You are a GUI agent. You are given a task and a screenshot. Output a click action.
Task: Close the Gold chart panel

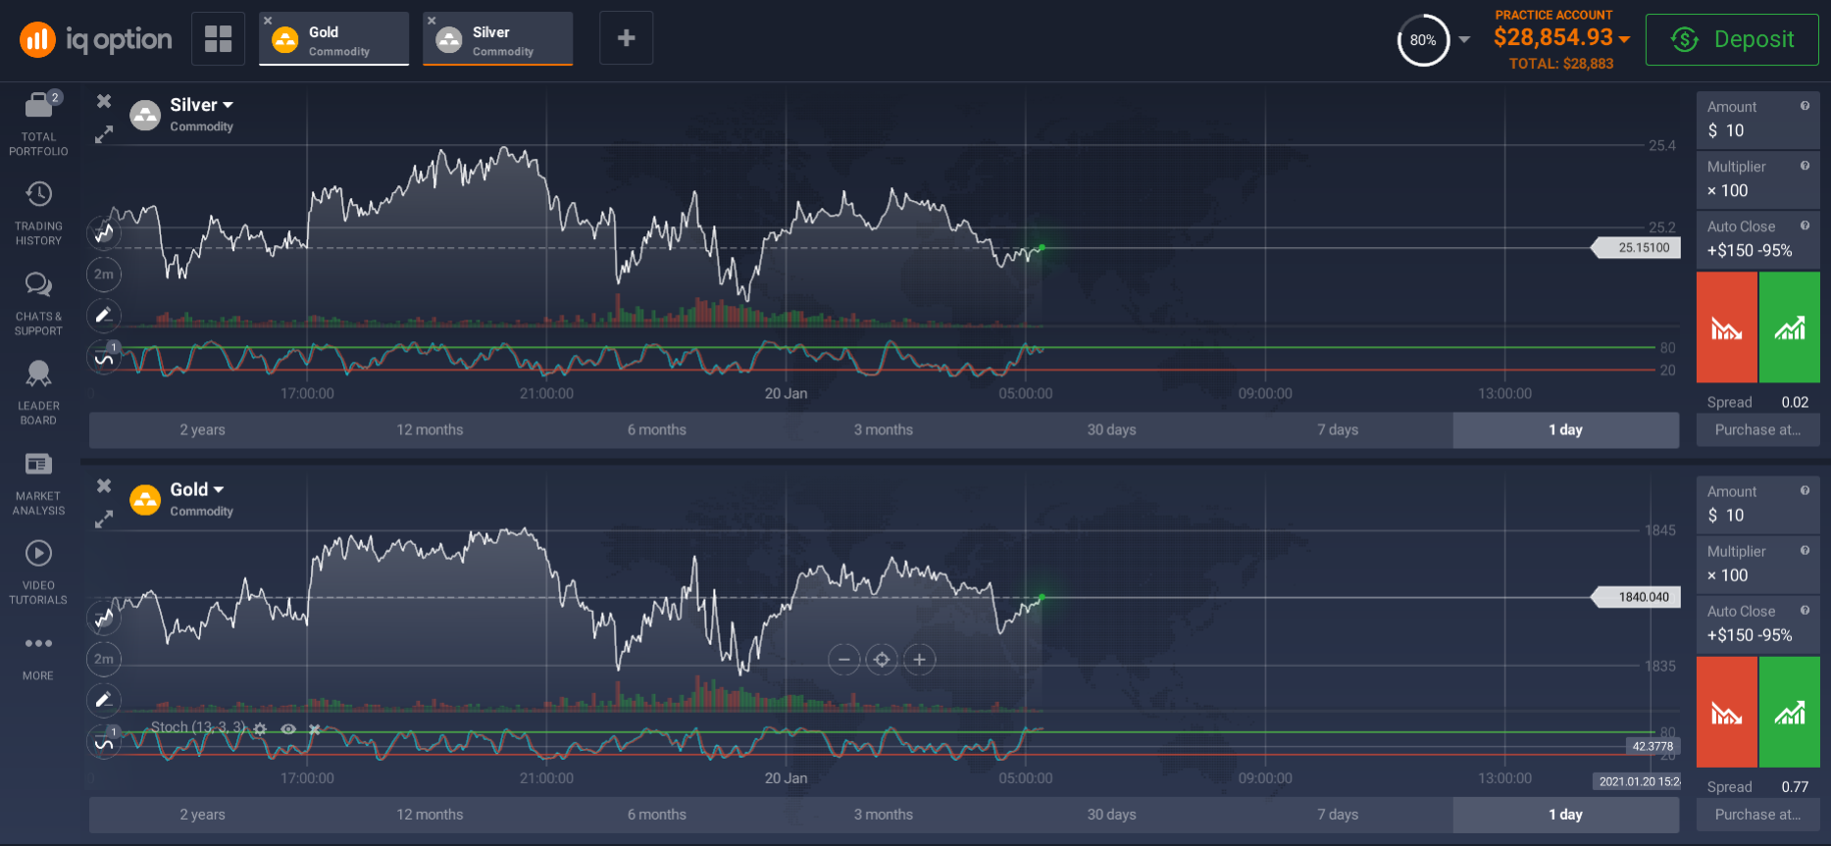[x=104, y=486]
